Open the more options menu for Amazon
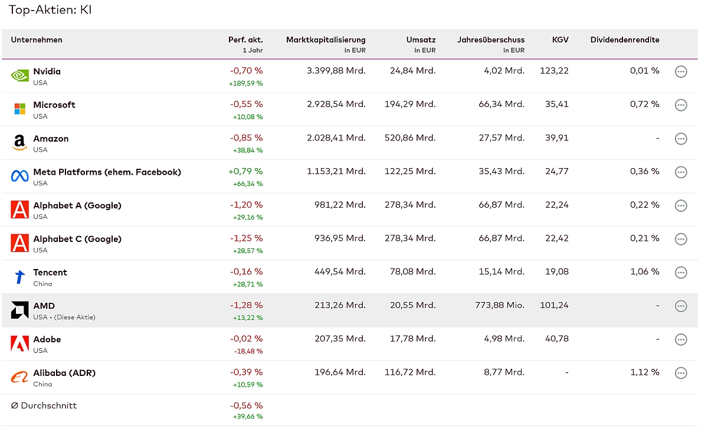Screen dimensions: 708x429 pos(681,139)
